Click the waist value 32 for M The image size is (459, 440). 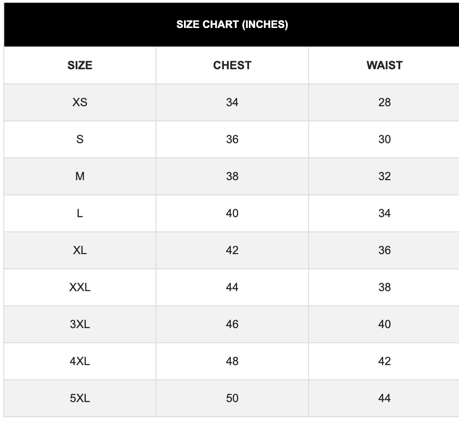[x=384, y=176]
